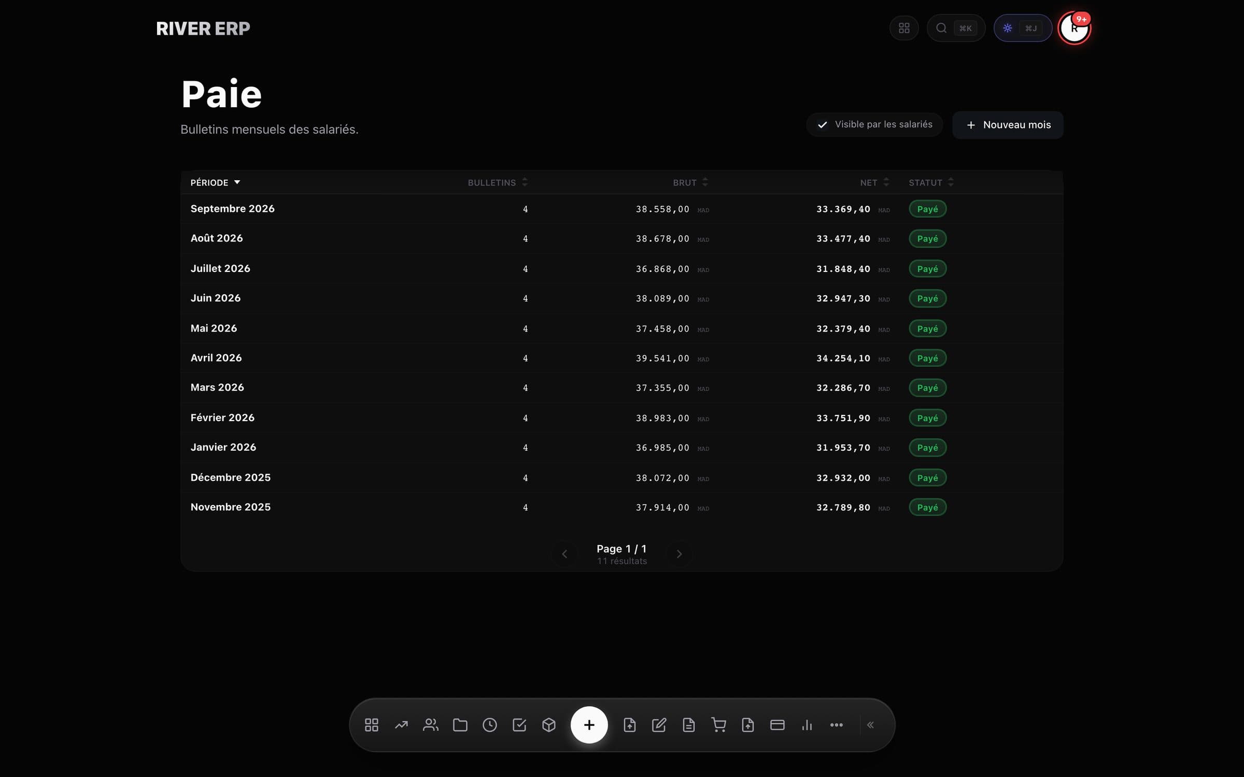Open the search field with ⌘K
This screenshot has width=1244, height=777.
956,28
